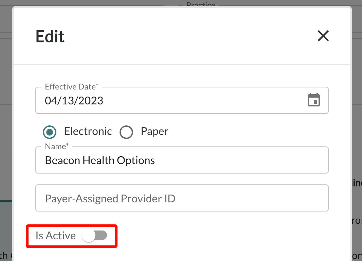
Task: Open the calendar date picker icon
Action: [x=314, y=100]
